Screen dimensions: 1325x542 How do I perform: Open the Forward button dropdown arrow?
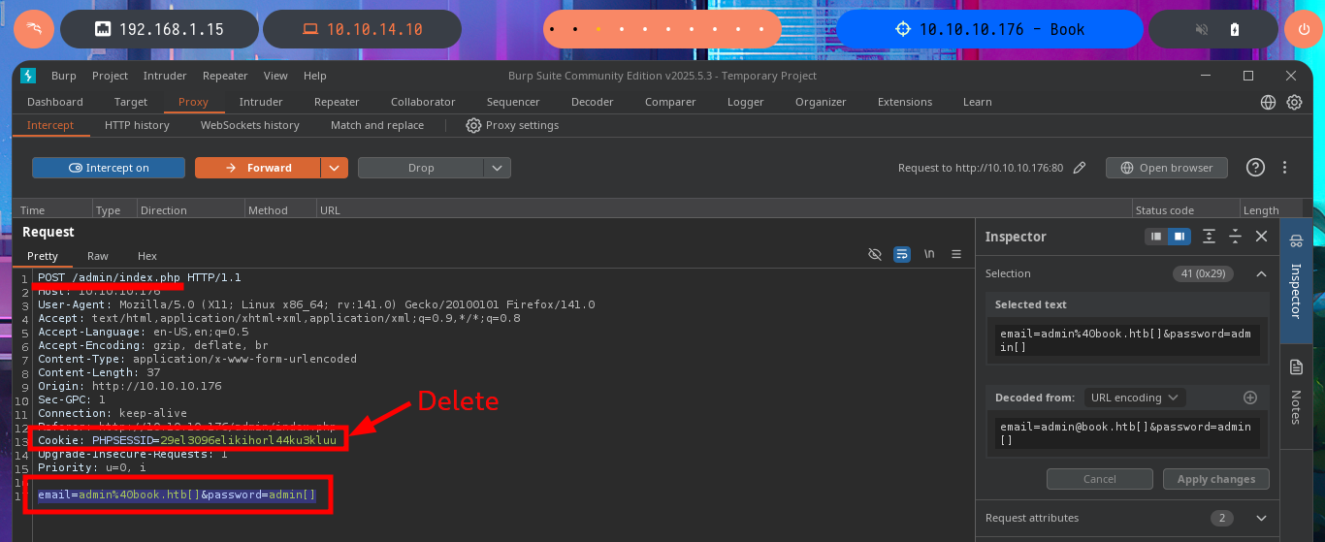(x=335, y=168)
